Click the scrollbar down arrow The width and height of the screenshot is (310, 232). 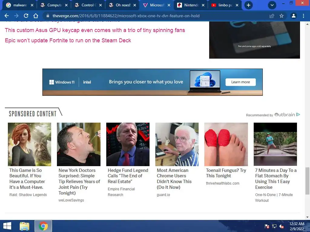click(x=308, y=217)
